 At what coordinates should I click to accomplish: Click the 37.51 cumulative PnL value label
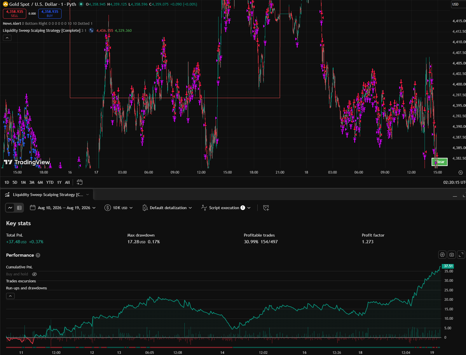click(x=448, y=266)
